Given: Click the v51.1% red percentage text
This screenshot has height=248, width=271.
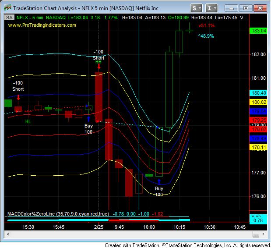Looking at the screenshot, I should pyautogui.click(x=206, y=25).
